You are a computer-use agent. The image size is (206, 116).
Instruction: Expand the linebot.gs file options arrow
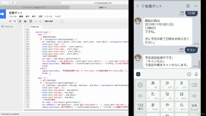point(20,26)
